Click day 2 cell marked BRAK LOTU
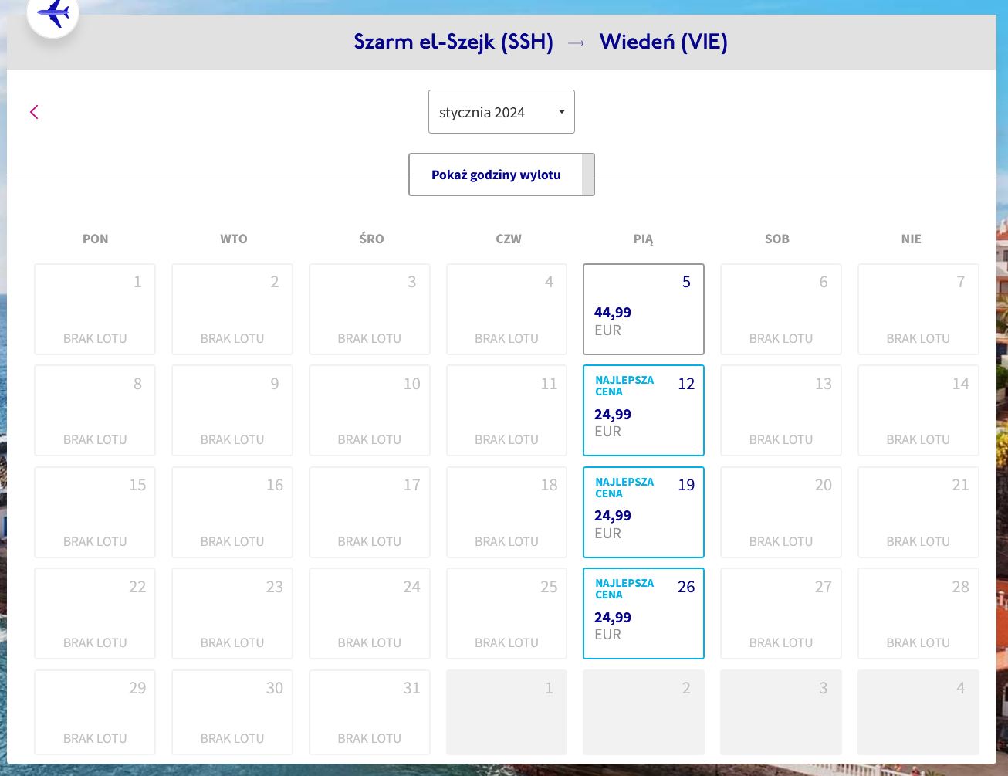Image resolution: width=1008 pixels, height=776 pixels. 232,309
